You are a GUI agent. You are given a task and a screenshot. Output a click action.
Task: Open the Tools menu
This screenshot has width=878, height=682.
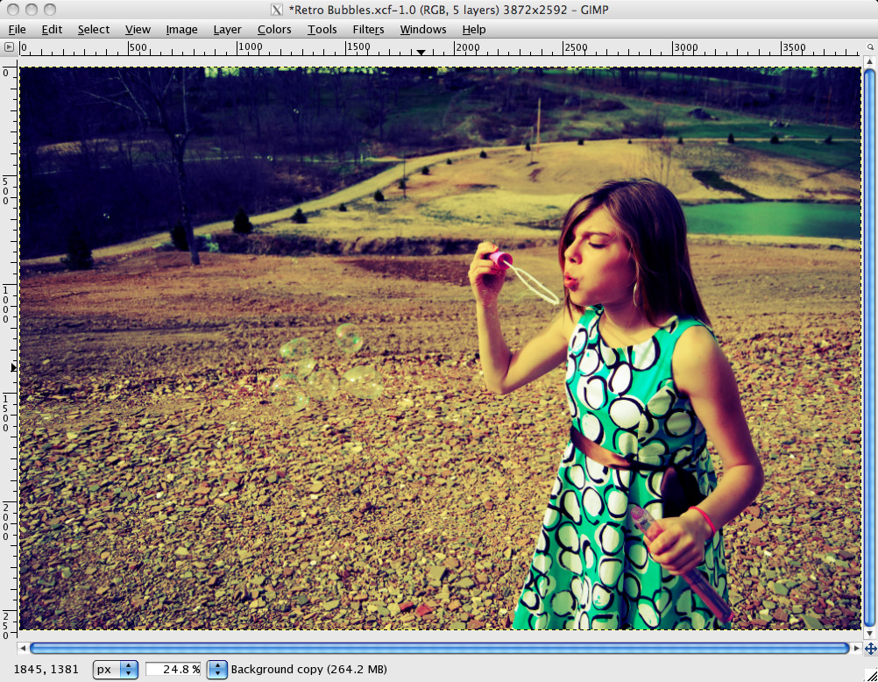[321, 29]
